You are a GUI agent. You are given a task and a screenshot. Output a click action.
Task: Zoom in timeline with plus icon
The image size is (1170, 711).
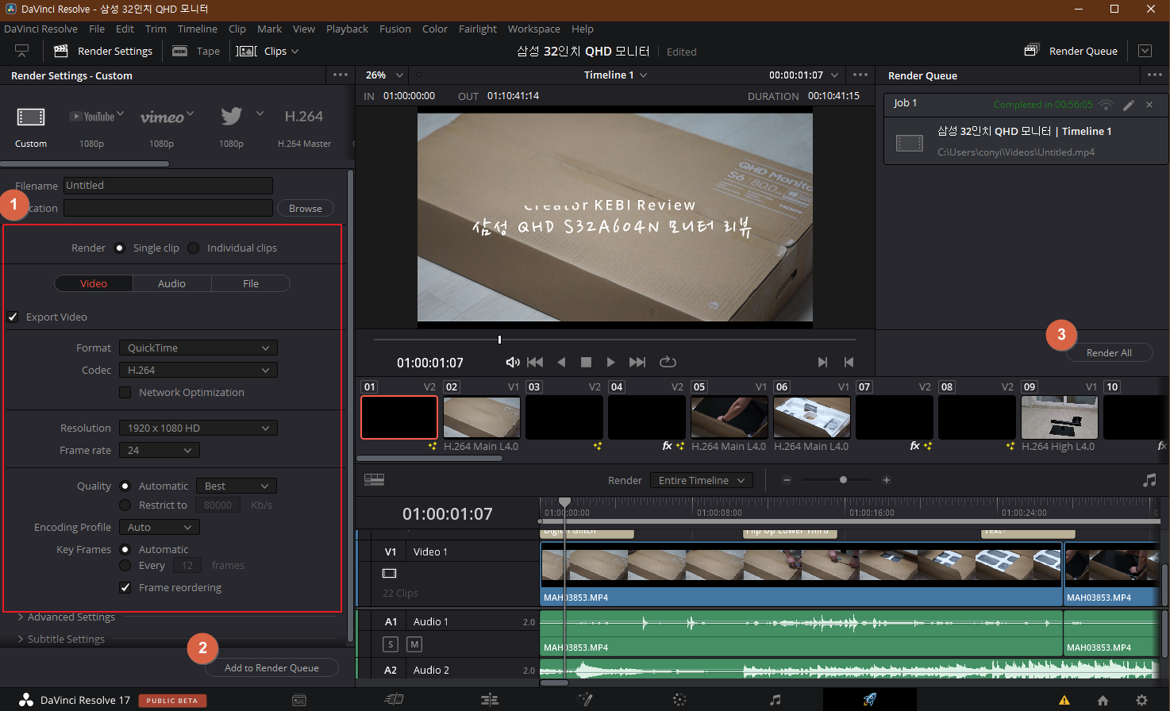(x=887, y=480)
